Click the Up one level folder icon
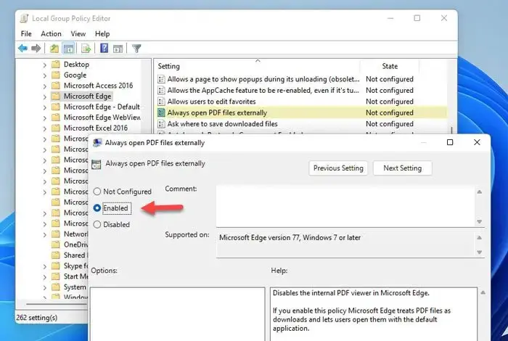This screenshot has height=341, width=508. 54,49
